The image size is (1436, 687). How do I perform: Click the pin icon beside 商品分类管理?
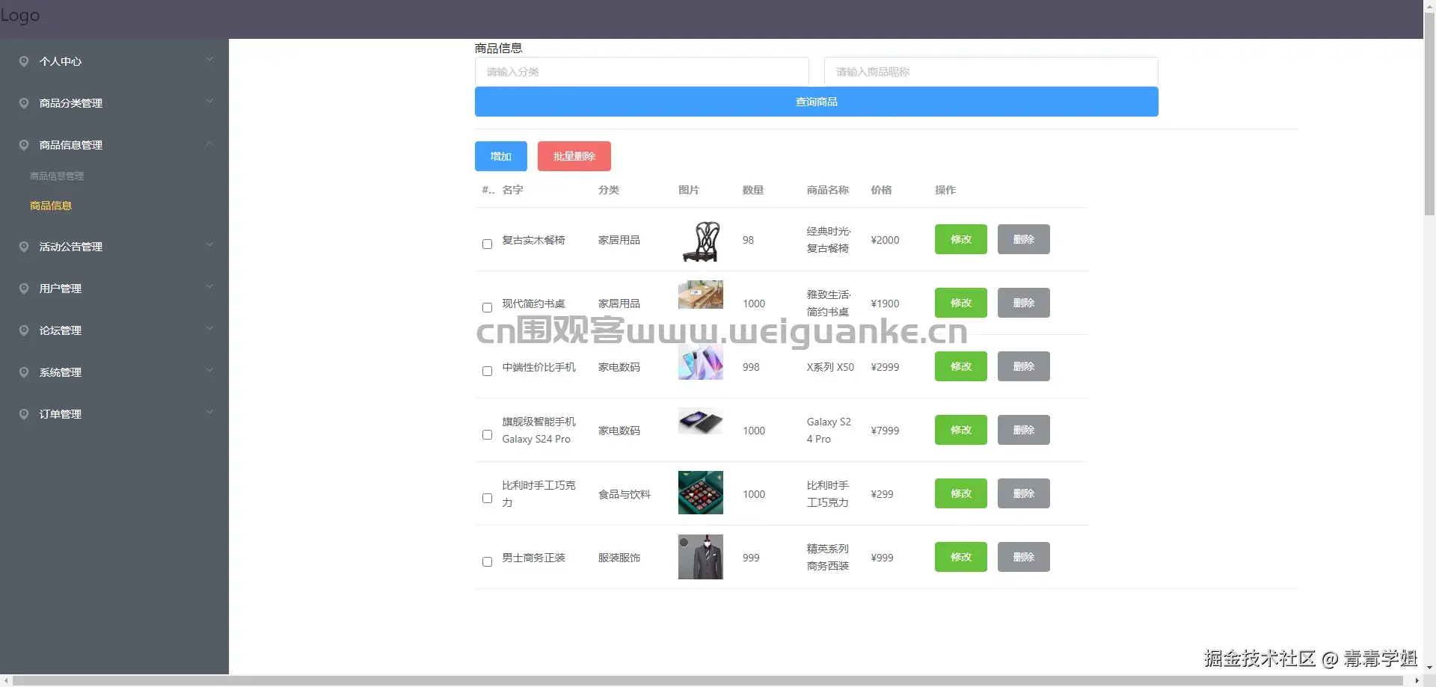pyautogui.click(x=24, y=103)
